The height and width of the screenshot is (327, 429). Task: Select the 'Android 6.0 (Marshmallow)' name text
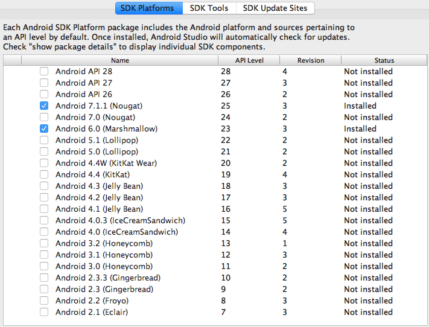coord(106,129)
